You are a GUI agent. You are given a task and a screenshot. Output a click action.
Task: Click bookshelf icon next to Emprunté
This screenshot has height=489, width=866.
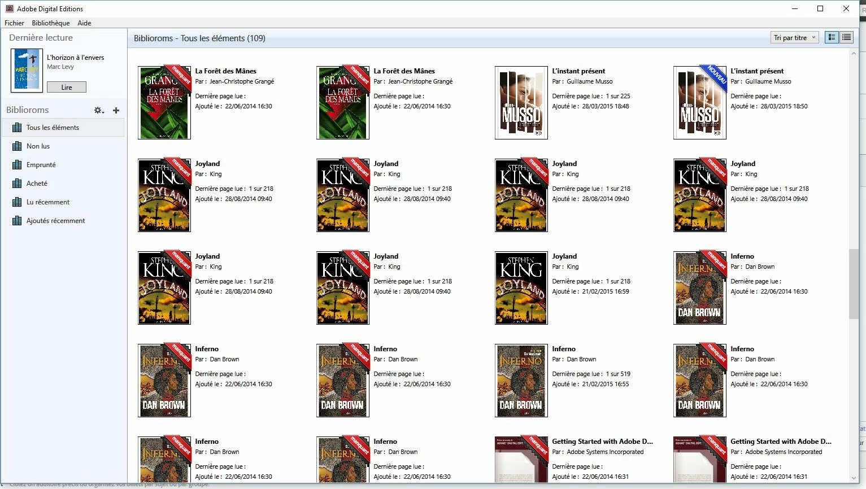click(x=17, y=165)
